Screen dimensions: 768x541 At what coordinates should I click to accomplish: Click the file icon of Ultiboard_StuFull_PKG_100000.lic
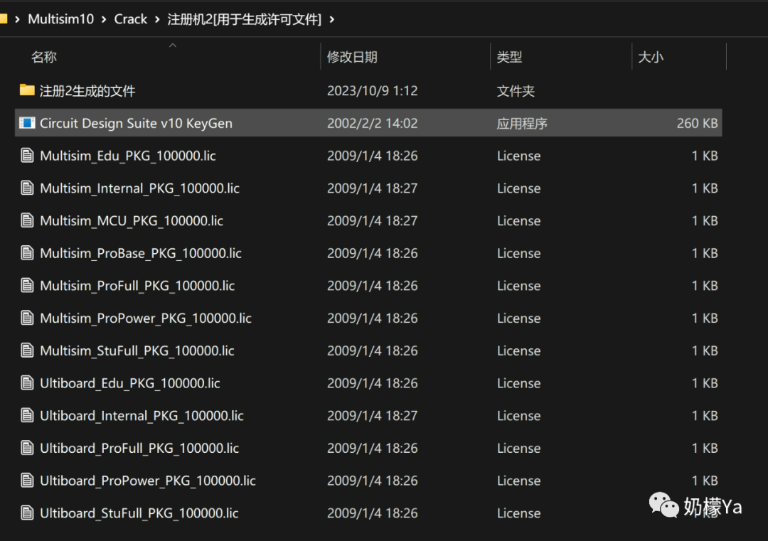(x=27, y=513)
